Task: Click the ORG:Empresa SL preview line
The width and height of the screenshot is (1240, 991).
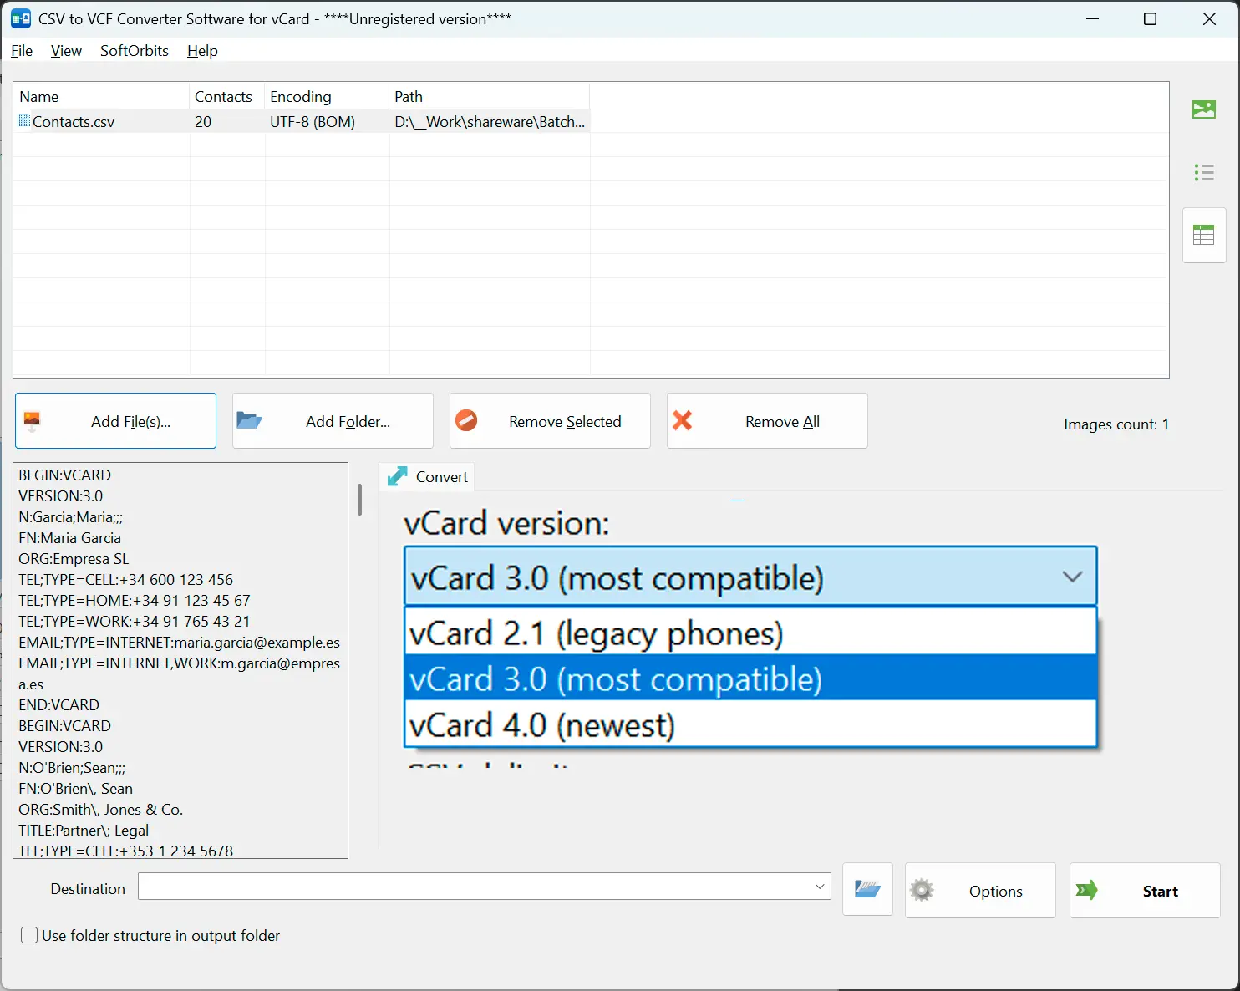Action: click(x=74, y=559)
